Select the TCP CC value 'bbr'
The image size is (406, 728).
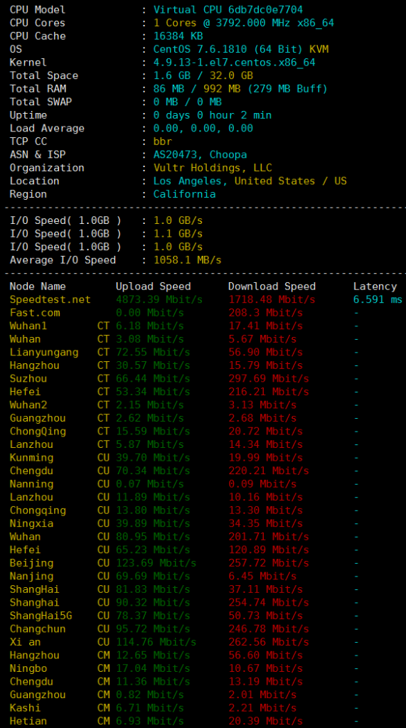pyautogui.click(x=163, y=141)
